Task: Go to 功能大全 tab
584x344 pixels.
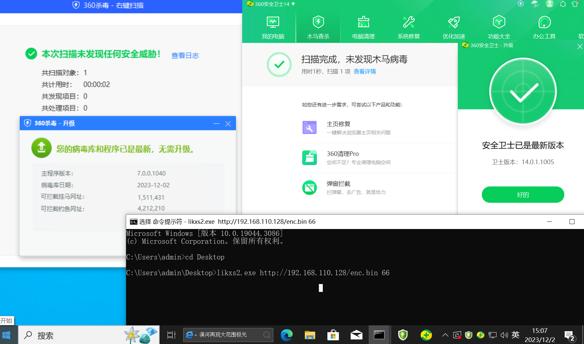Action: [x=499, y=28]
